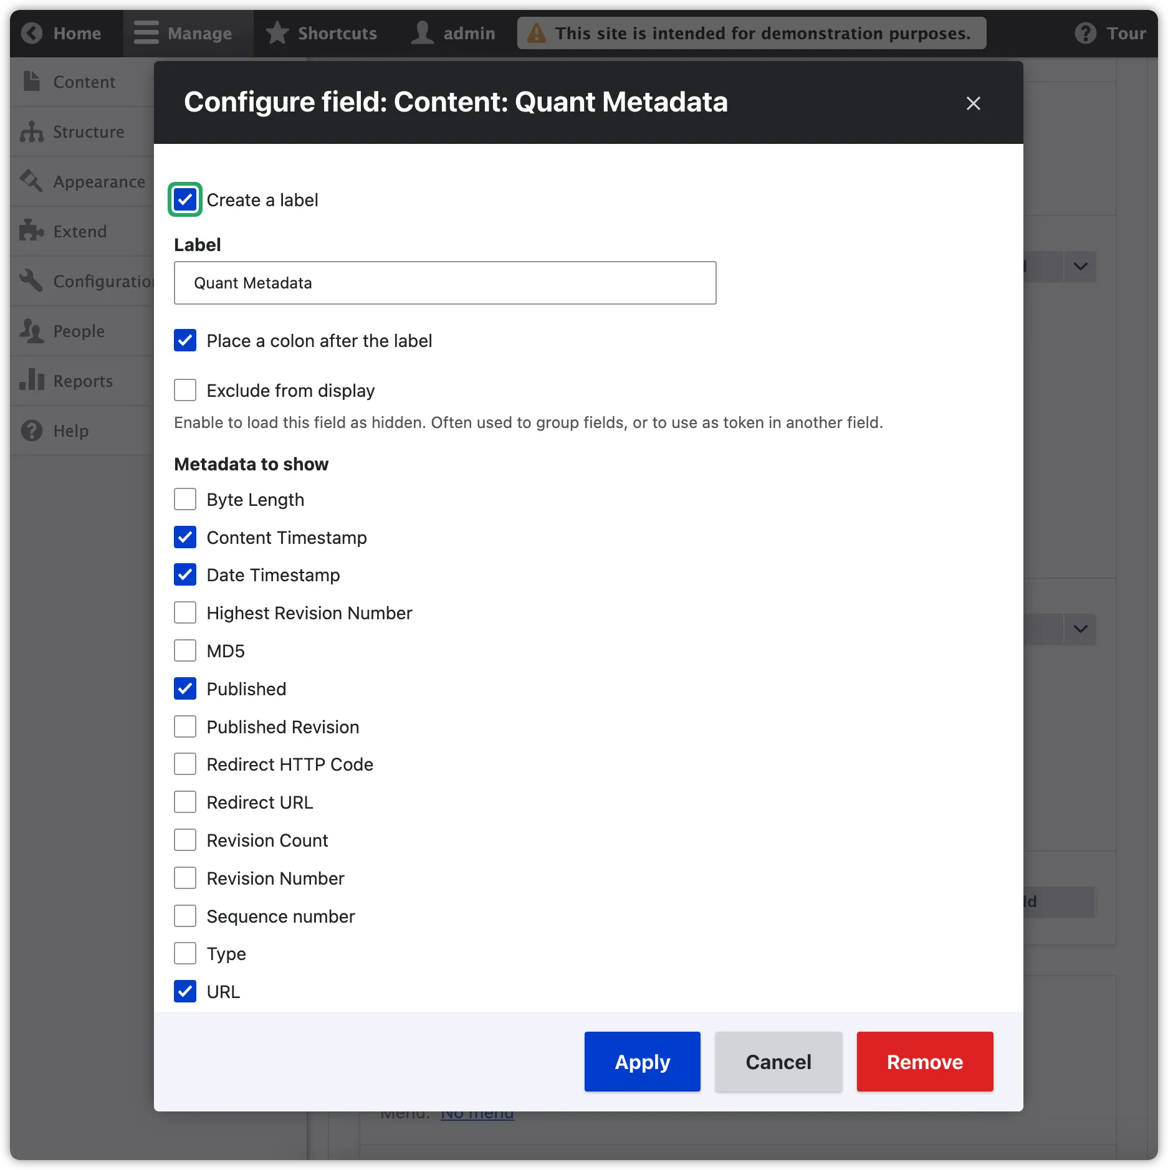Start a Tour using the help icon

[x=1084, y=33]
